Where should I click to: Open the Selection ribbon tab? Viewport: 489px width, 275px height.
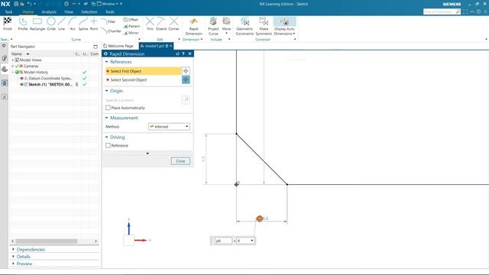[x=89, y=12]
